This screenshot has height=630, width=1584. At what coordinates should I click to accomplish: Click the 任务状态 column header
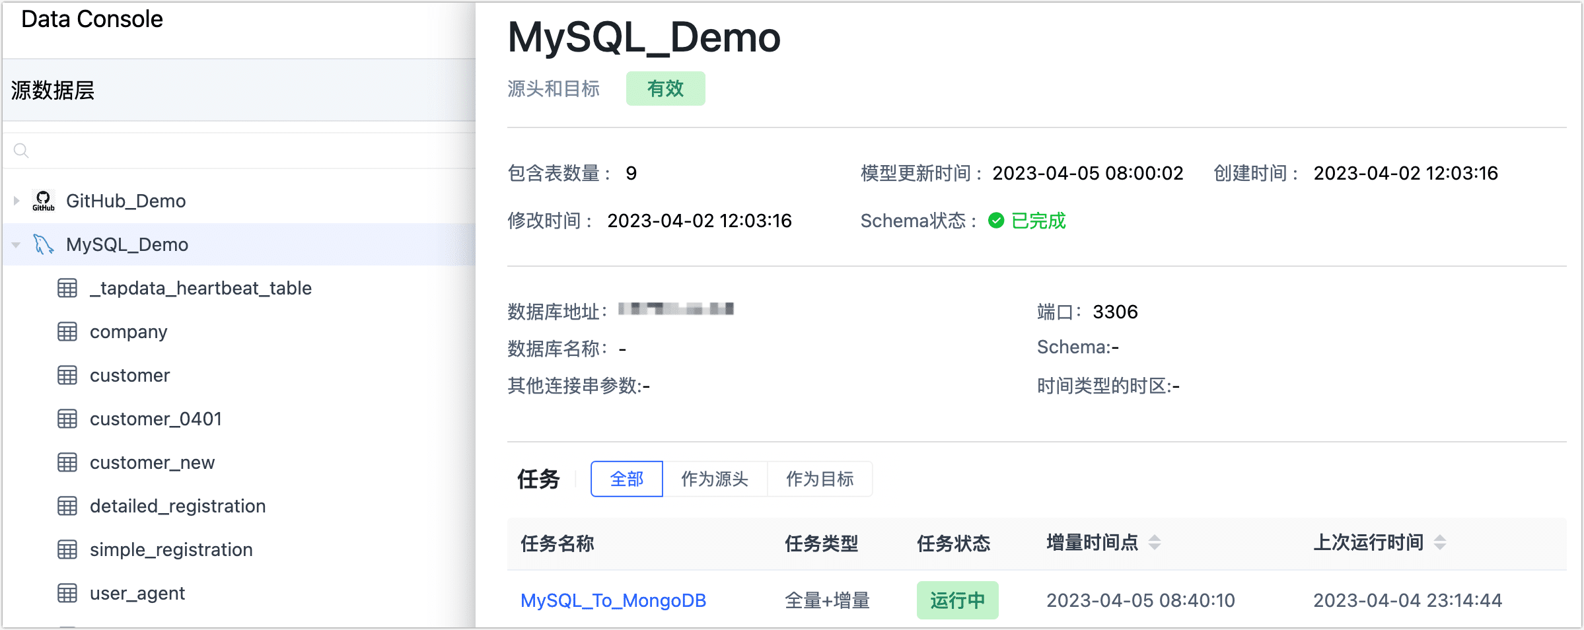[x=954, y=543]
